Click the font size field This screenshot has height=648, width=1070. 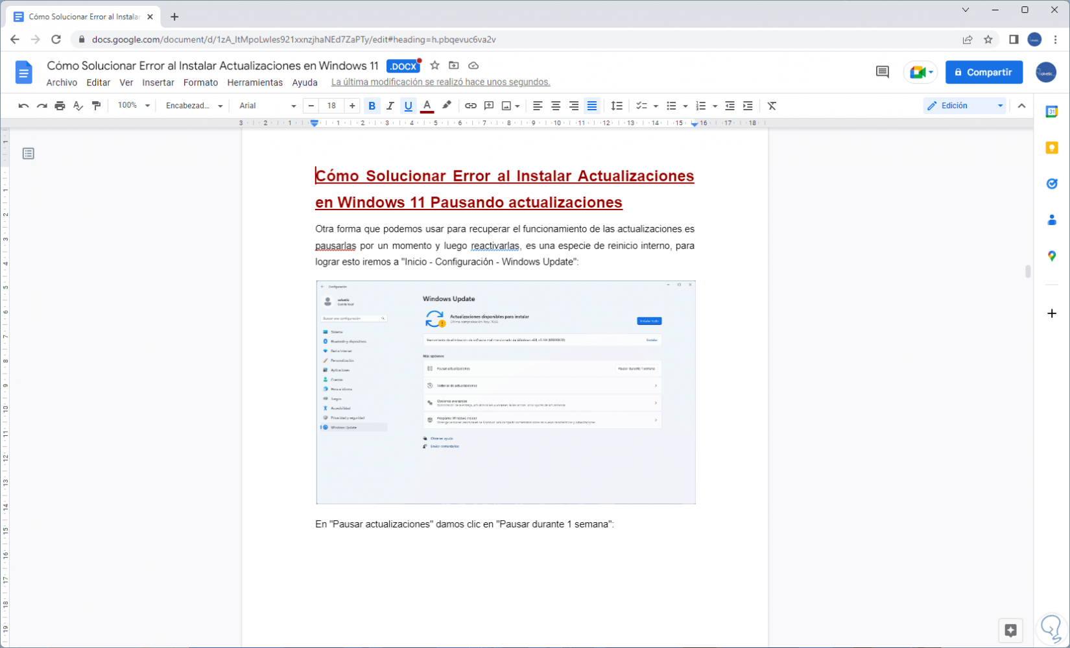click(331, 106)
